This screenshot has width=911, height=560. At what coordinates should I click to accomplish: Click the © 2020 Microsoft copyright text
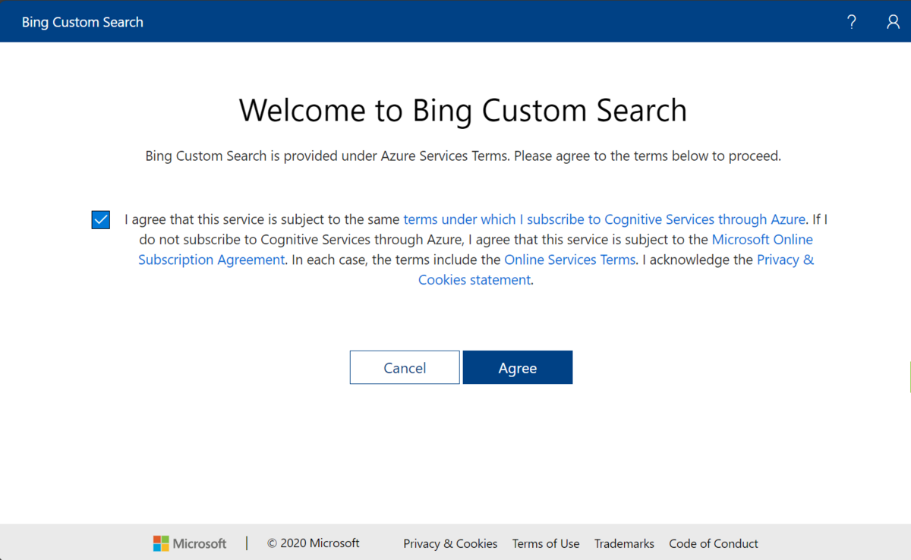[314, 543]
